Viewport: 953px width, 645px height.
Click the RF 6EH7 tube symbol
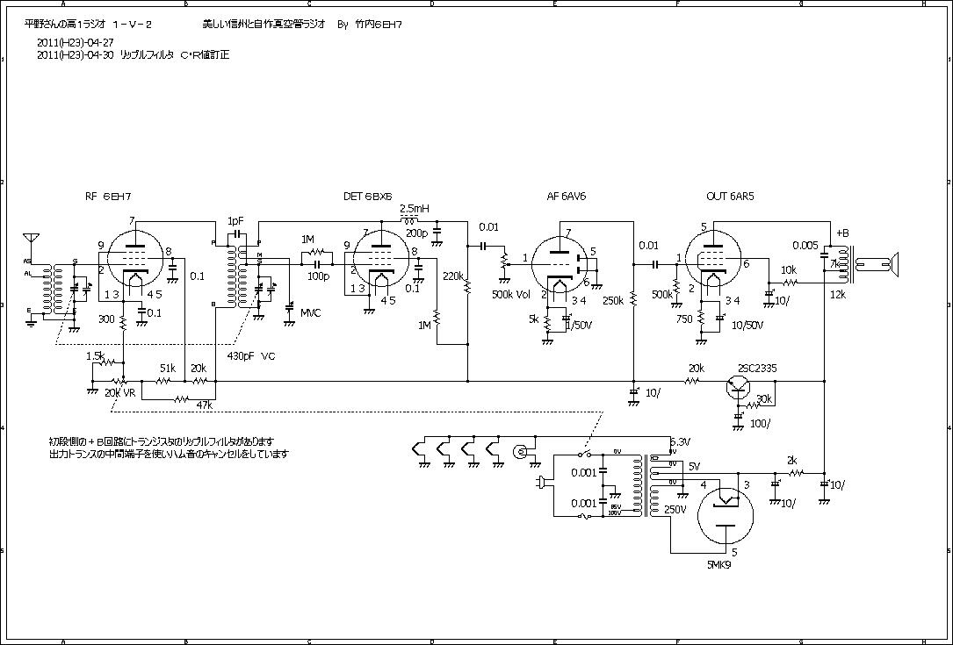tap(134, 257)
